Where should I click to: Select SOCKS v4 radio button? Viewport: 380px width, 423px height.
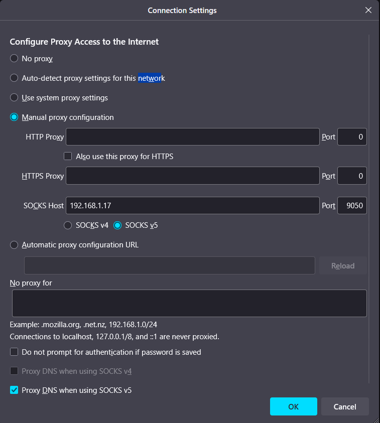(68, 225)
